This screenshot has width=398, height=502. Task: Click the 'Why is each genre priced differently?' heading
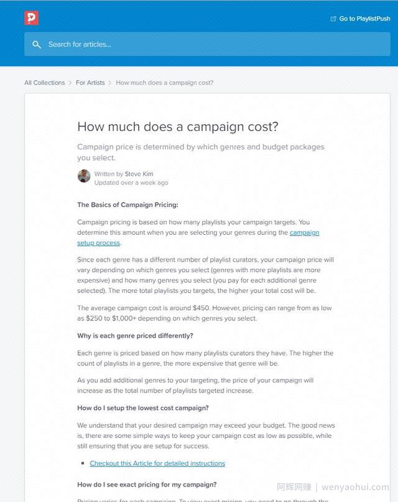tap(135, 336)
